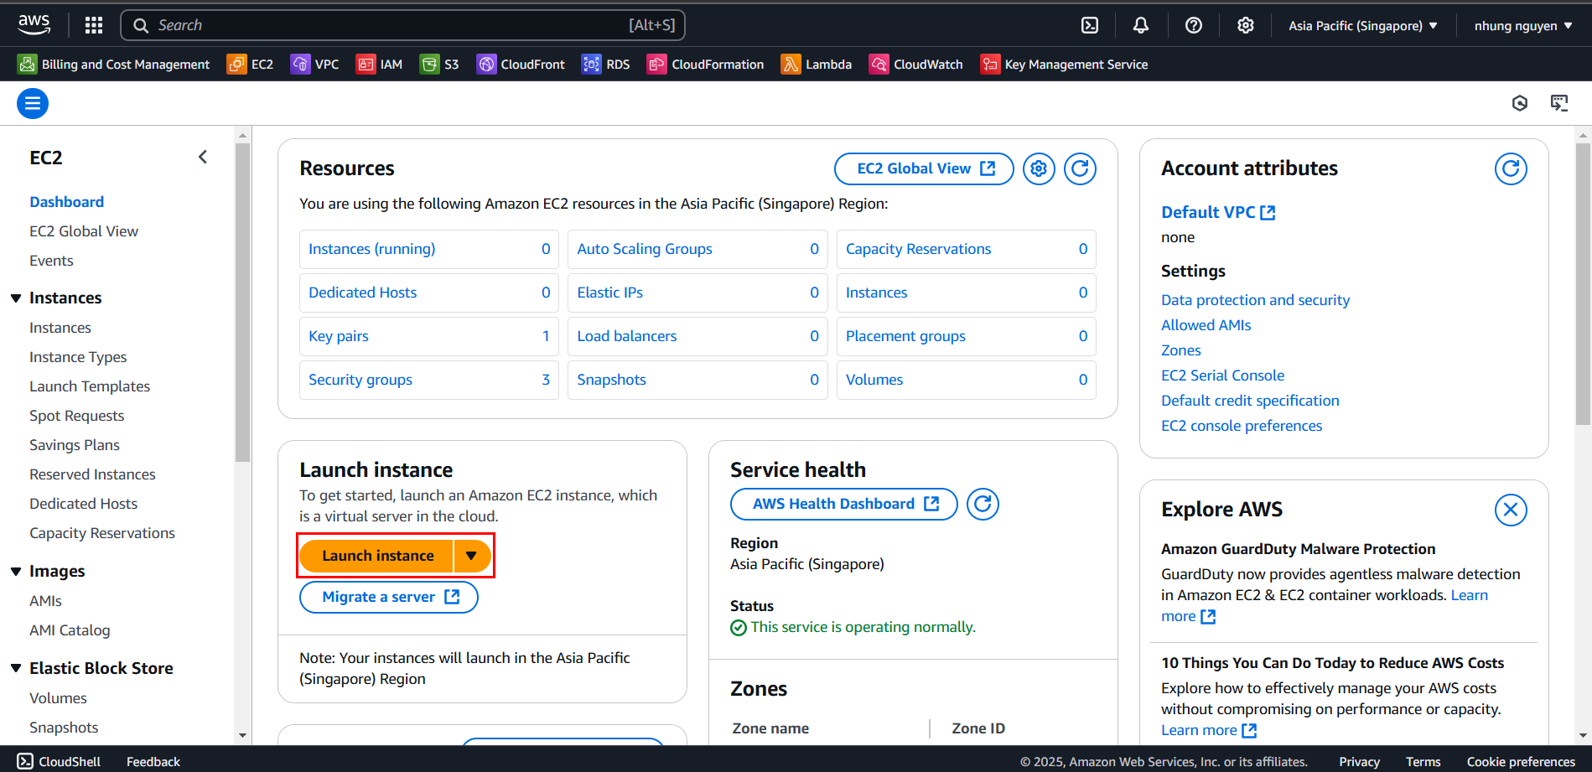The height and width of the screenshot is (772, 1592).
Task: Open the EC2 Global View button
Action: [x=924, y=168]
